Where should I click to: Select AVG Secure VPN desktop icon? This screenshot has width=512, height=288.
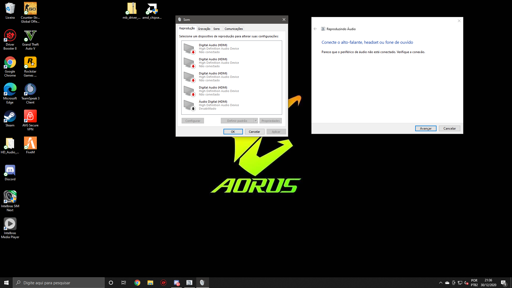click(30, 121)
